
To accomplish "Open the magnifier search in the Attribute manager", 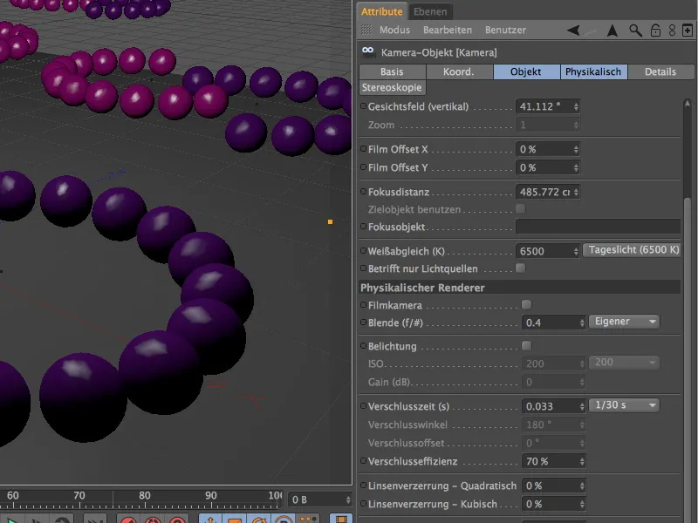I will click(635, 31).
